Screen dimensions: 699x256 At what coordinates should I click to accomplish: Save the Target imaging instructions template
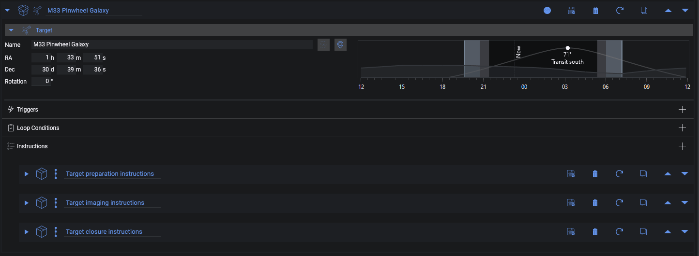(571, 203)
